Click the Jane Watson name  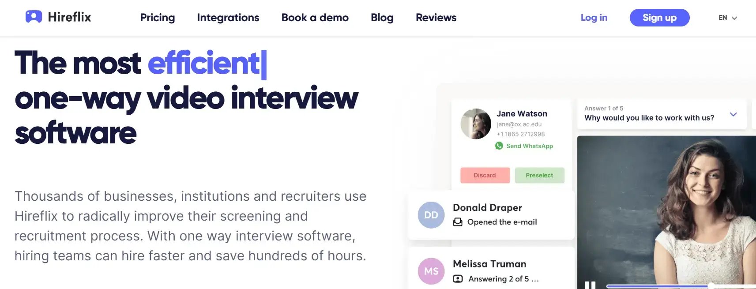tap(522, 113)
